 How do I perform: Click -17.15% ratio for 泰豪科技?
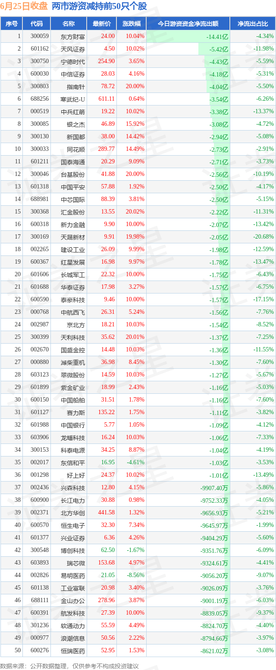coord(264,300)
